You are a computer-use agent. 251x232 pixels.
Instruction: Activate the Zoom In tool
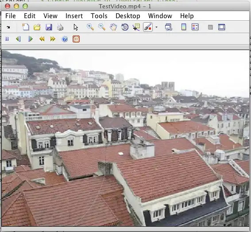point(90,27)
